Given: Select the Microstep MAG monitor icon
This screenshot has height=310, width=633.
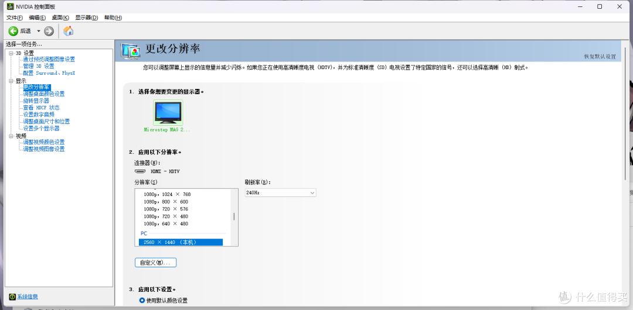Looking at the screenshot, I should point(168,112).
